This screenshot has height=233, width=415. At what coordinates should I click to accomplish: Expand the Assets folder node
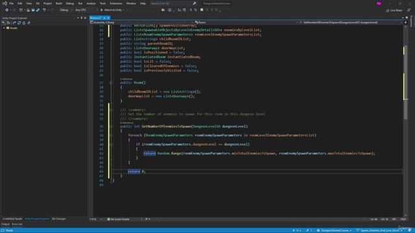pos(4,28)
